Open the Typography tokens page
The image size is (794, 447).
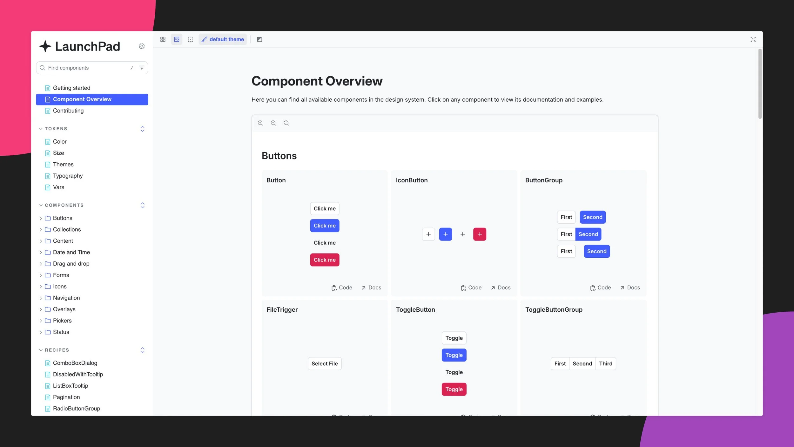68,176
